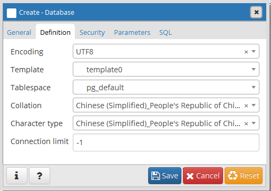Expand the Collation dropdown arrow
The image size is (271, 191).
pyautogui.click(x=254, y=105)
